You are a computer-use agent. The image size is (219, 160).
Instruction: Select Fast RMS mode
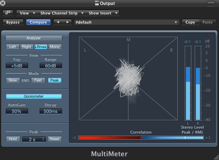(x=38, y=80)
